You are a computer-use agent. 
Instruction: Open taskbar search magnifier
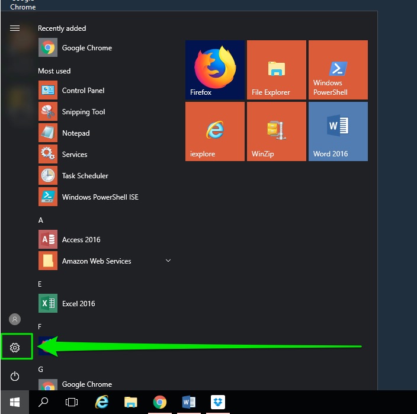(x=43, y=402)
